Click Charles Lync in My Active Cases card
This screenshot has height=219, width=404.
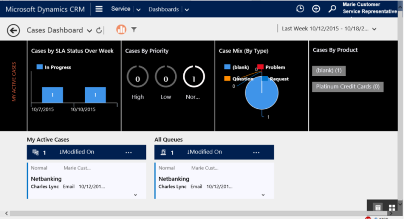coord(45,187)
